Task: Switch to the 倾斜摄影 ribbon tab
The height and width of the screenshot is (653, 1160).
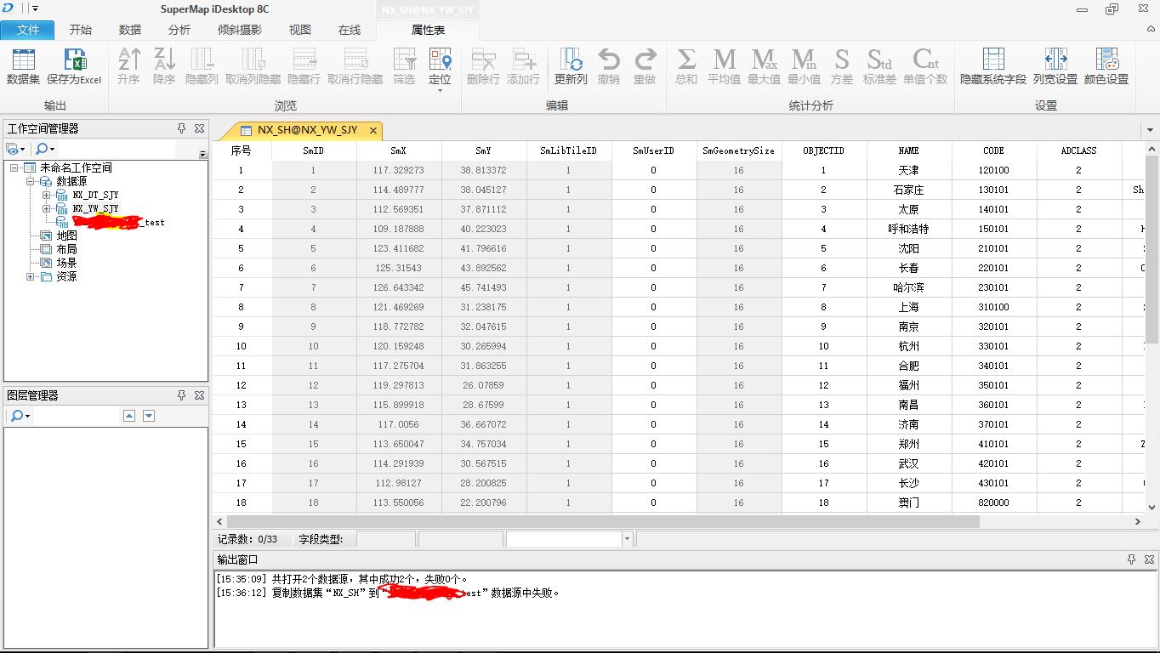Action: pyautogui.click(x=240, y=30)
